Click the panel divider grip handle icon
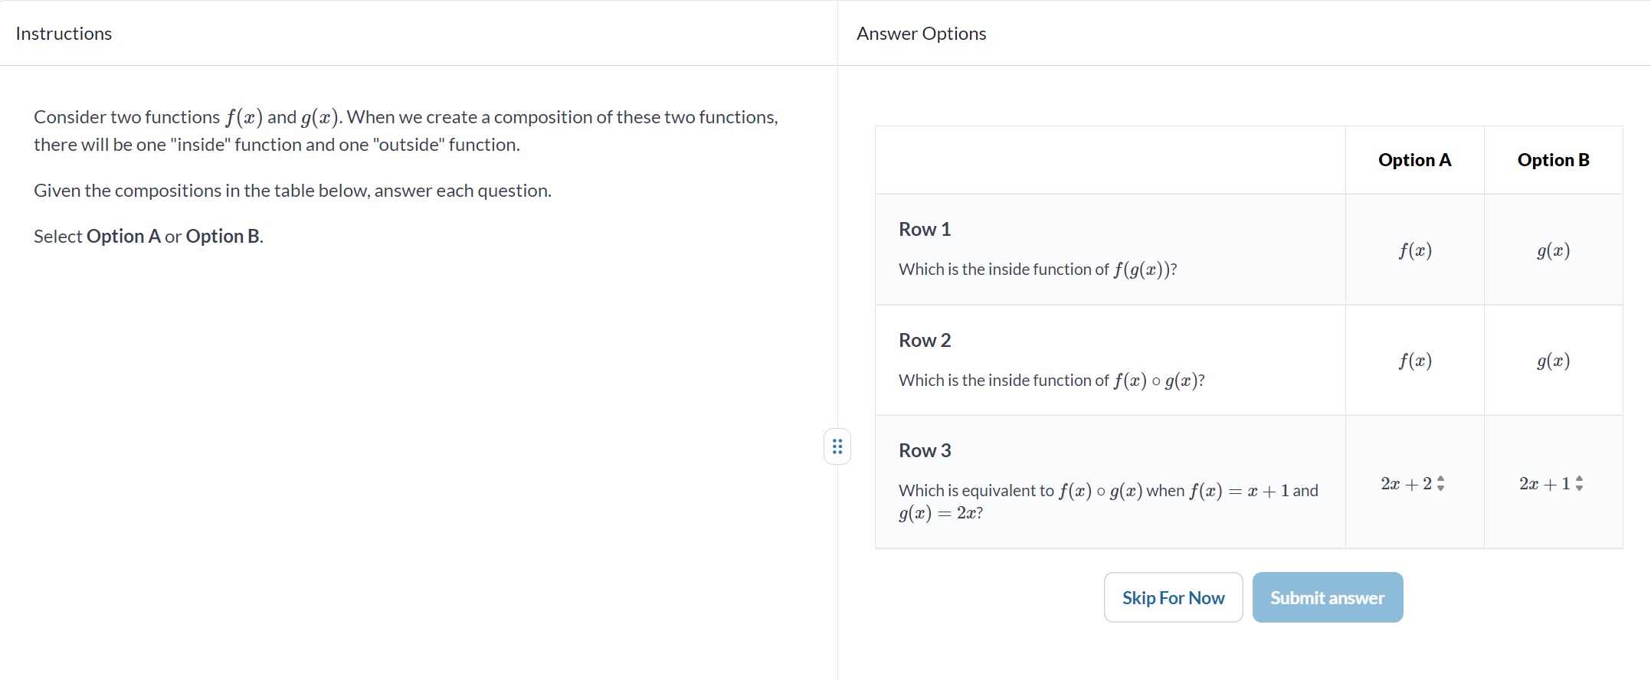 click(x=837, y=446)
